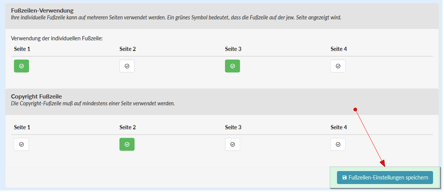Disable individual footer on Seite 3

[x=232, y=66]
